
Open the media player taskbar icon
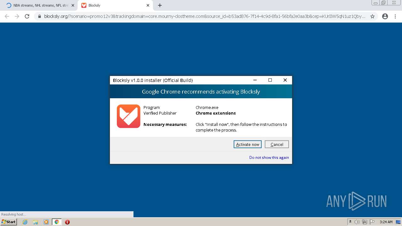click(46, 222)
